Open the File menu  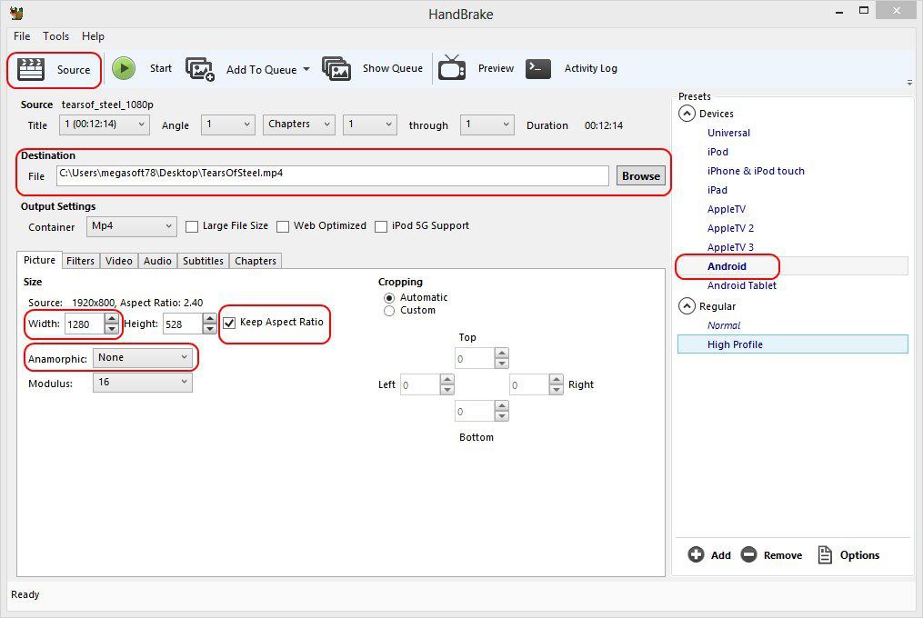tap(22, 36)
